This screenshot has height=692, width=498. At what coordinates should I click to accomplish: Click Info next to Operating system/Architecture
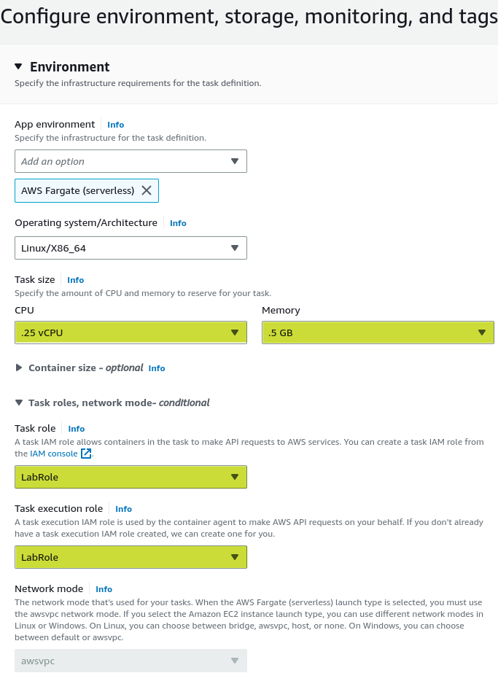click(x=178, y=223)
